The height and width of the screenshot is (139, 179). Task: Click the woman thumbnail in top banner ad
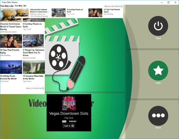pos(95,13)
